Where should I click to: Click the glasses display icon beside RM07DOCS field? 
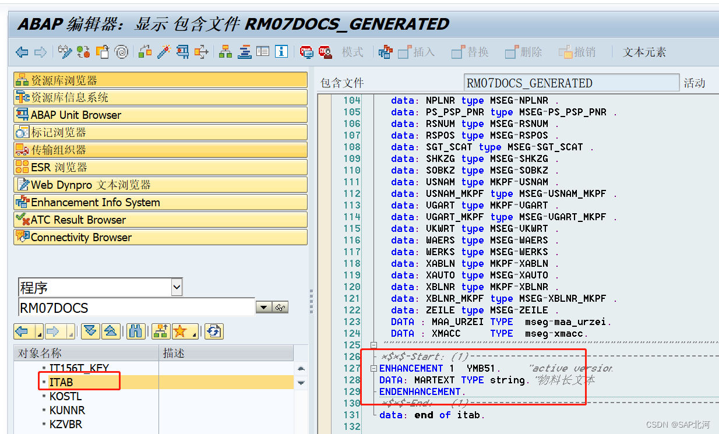tap(280, 307)
